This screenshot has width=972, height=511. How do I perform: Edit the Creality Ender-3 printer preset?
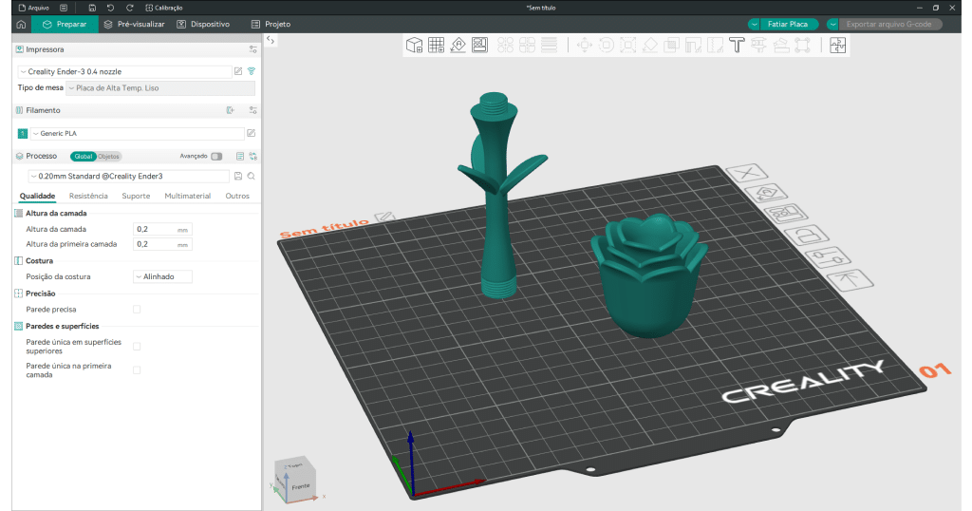238,71
